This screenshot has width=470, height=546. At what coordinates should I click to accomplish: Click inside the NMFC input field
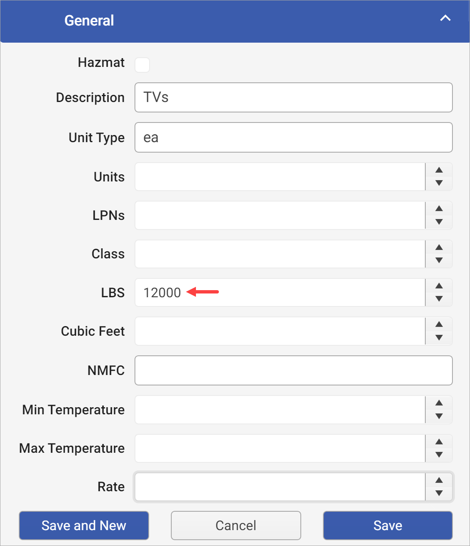[x=292, y=370]
